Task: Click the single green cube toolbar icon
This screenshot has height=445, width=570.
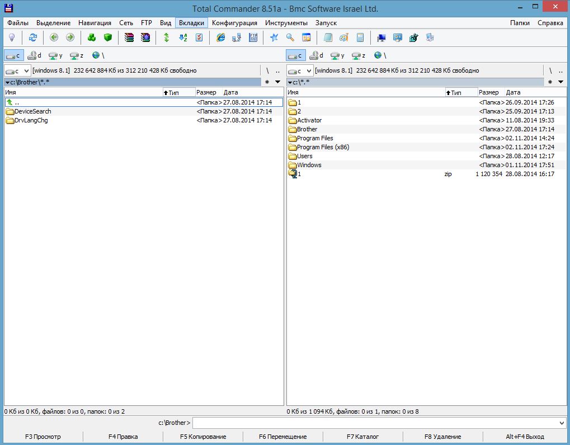Action: click(107, 37)
